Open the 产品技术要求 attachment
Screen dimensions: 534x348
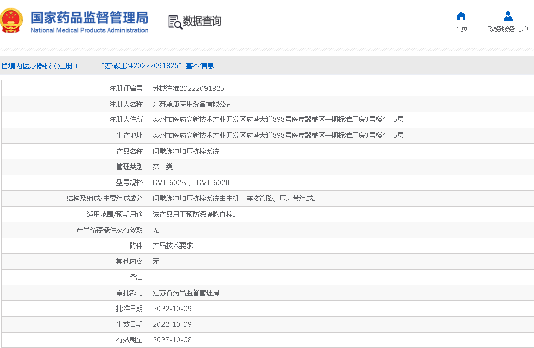pyautogui.click(x=173, y=246)
